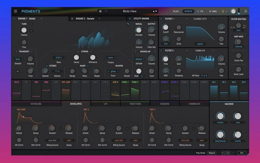Viewport: 260px width, 163px height.
Task: Click the undo arrow in status bar
Action: [x=223, y=153]
